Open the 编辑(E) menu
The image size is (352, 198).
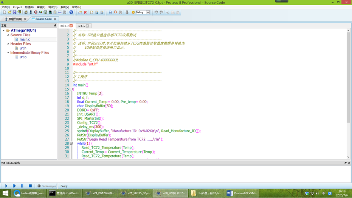click(41, 7)
